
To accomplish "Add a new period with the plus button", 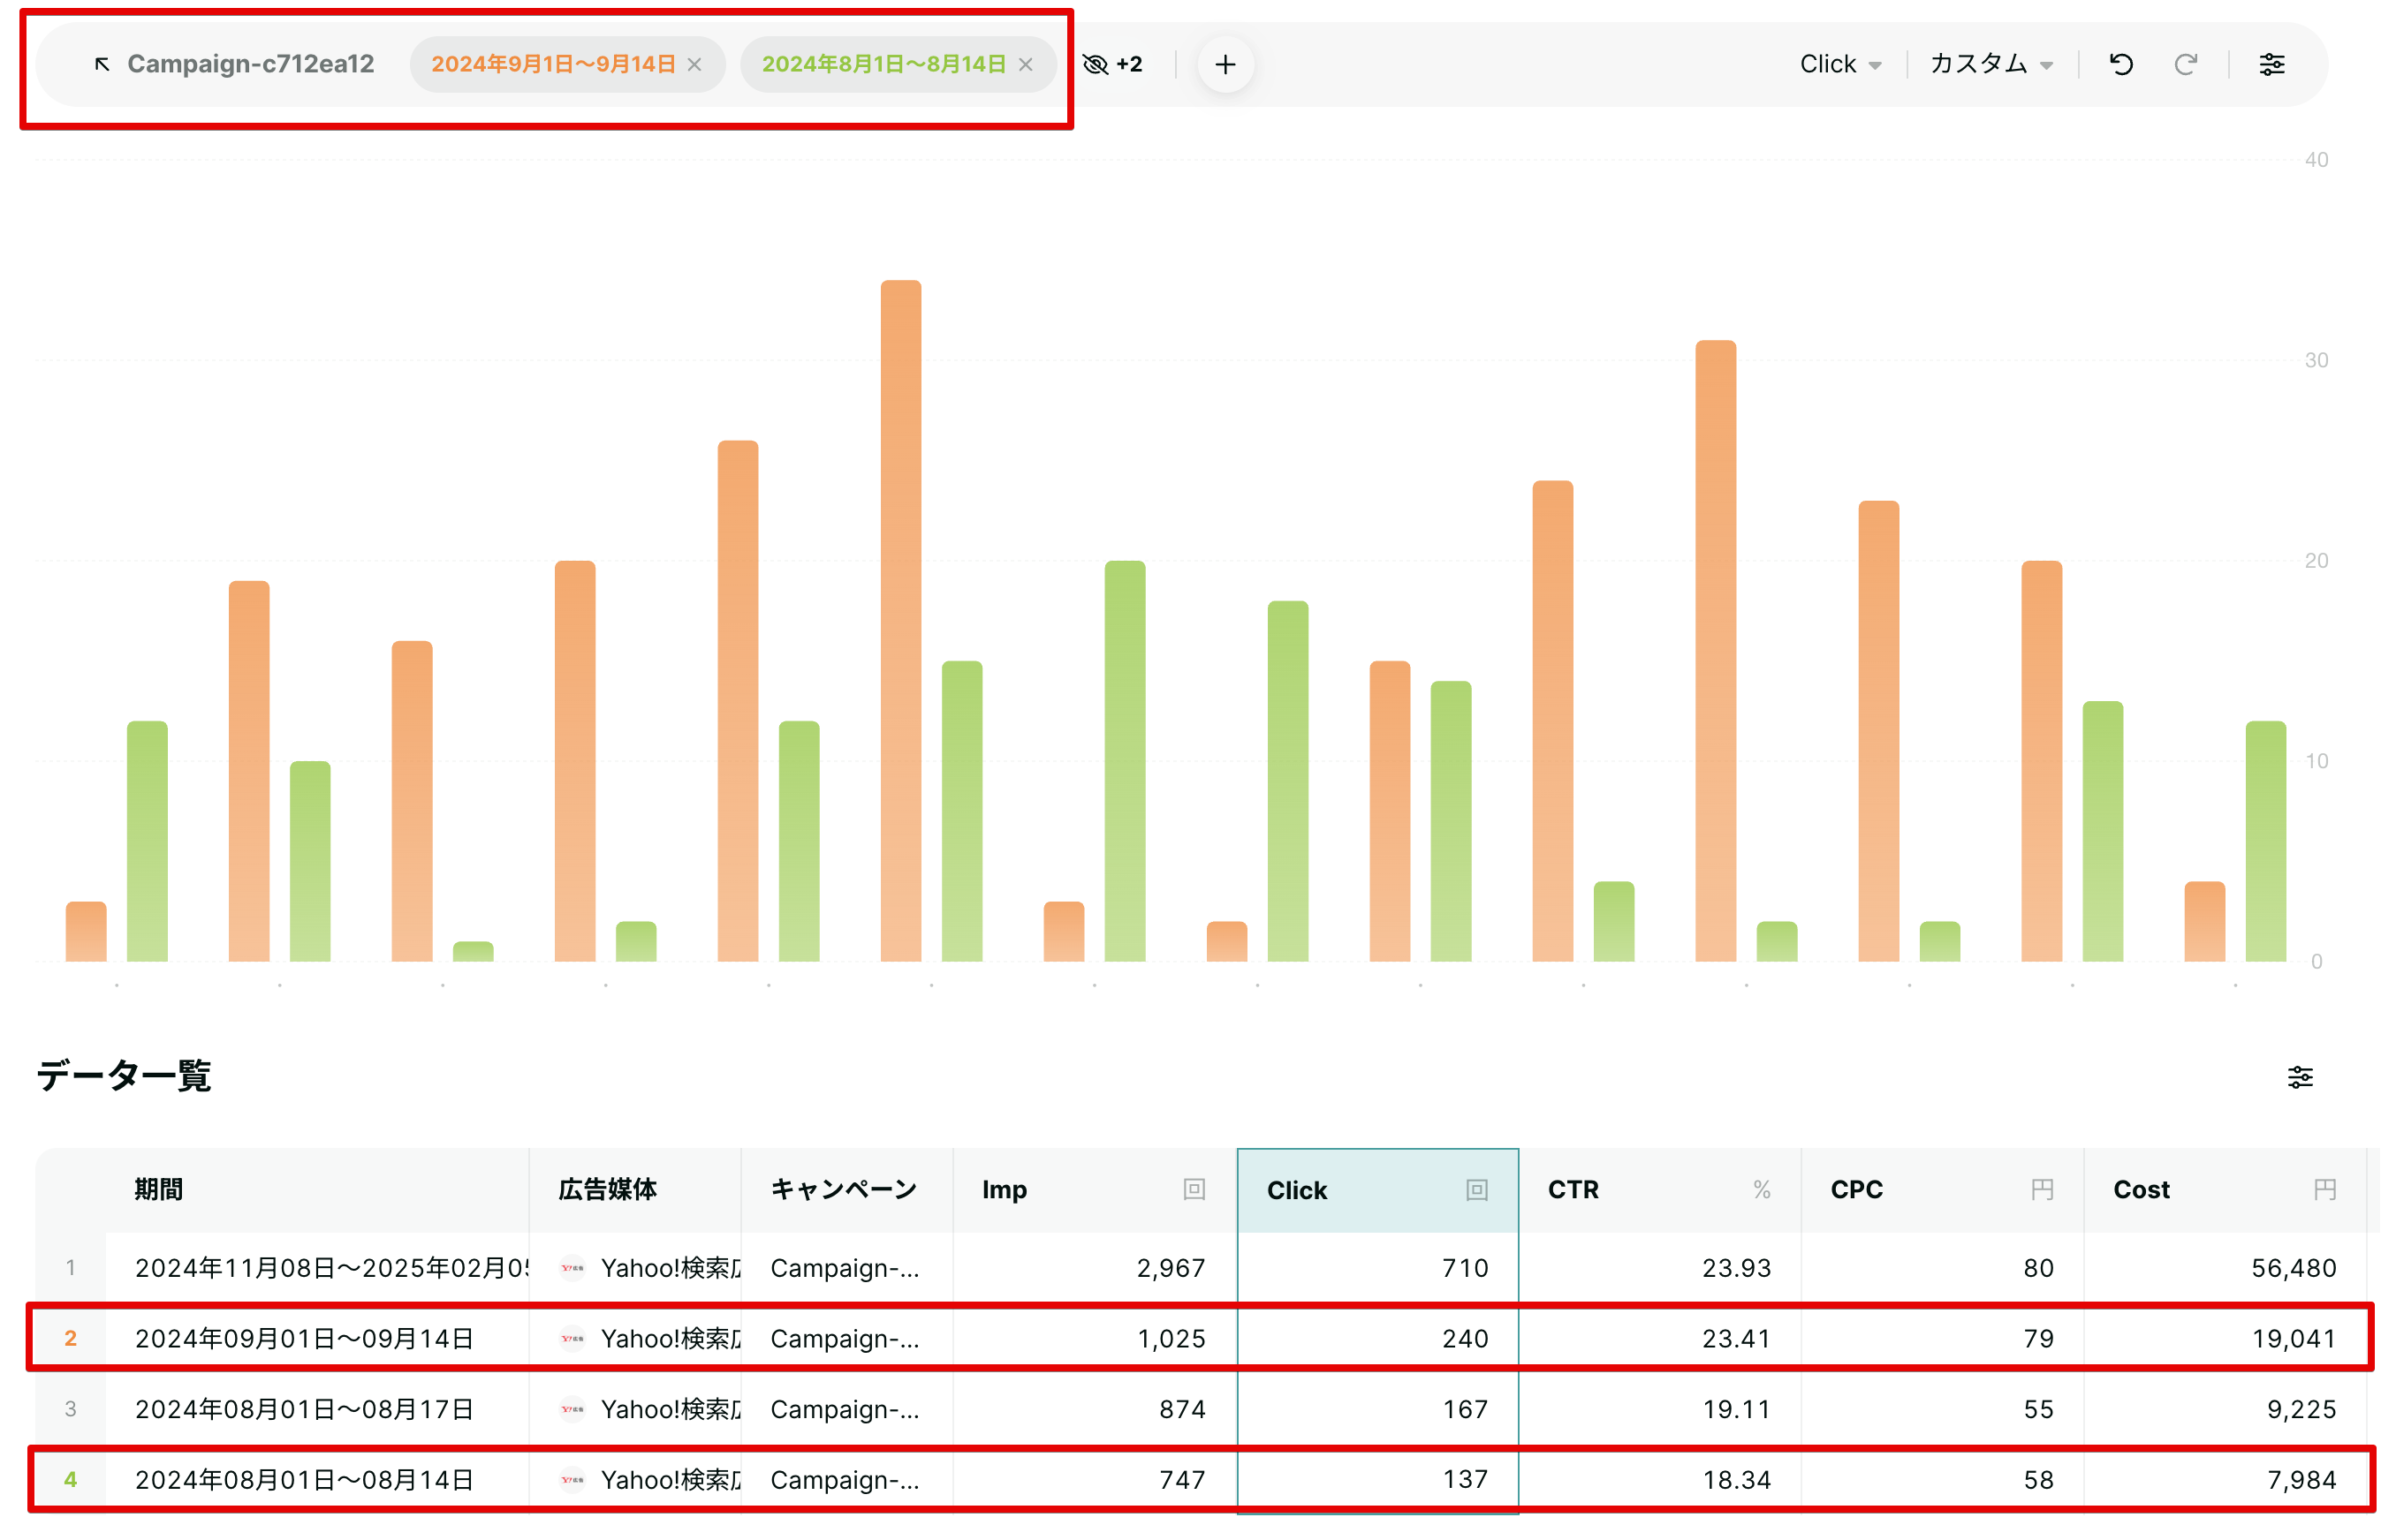I will 1225,65.
